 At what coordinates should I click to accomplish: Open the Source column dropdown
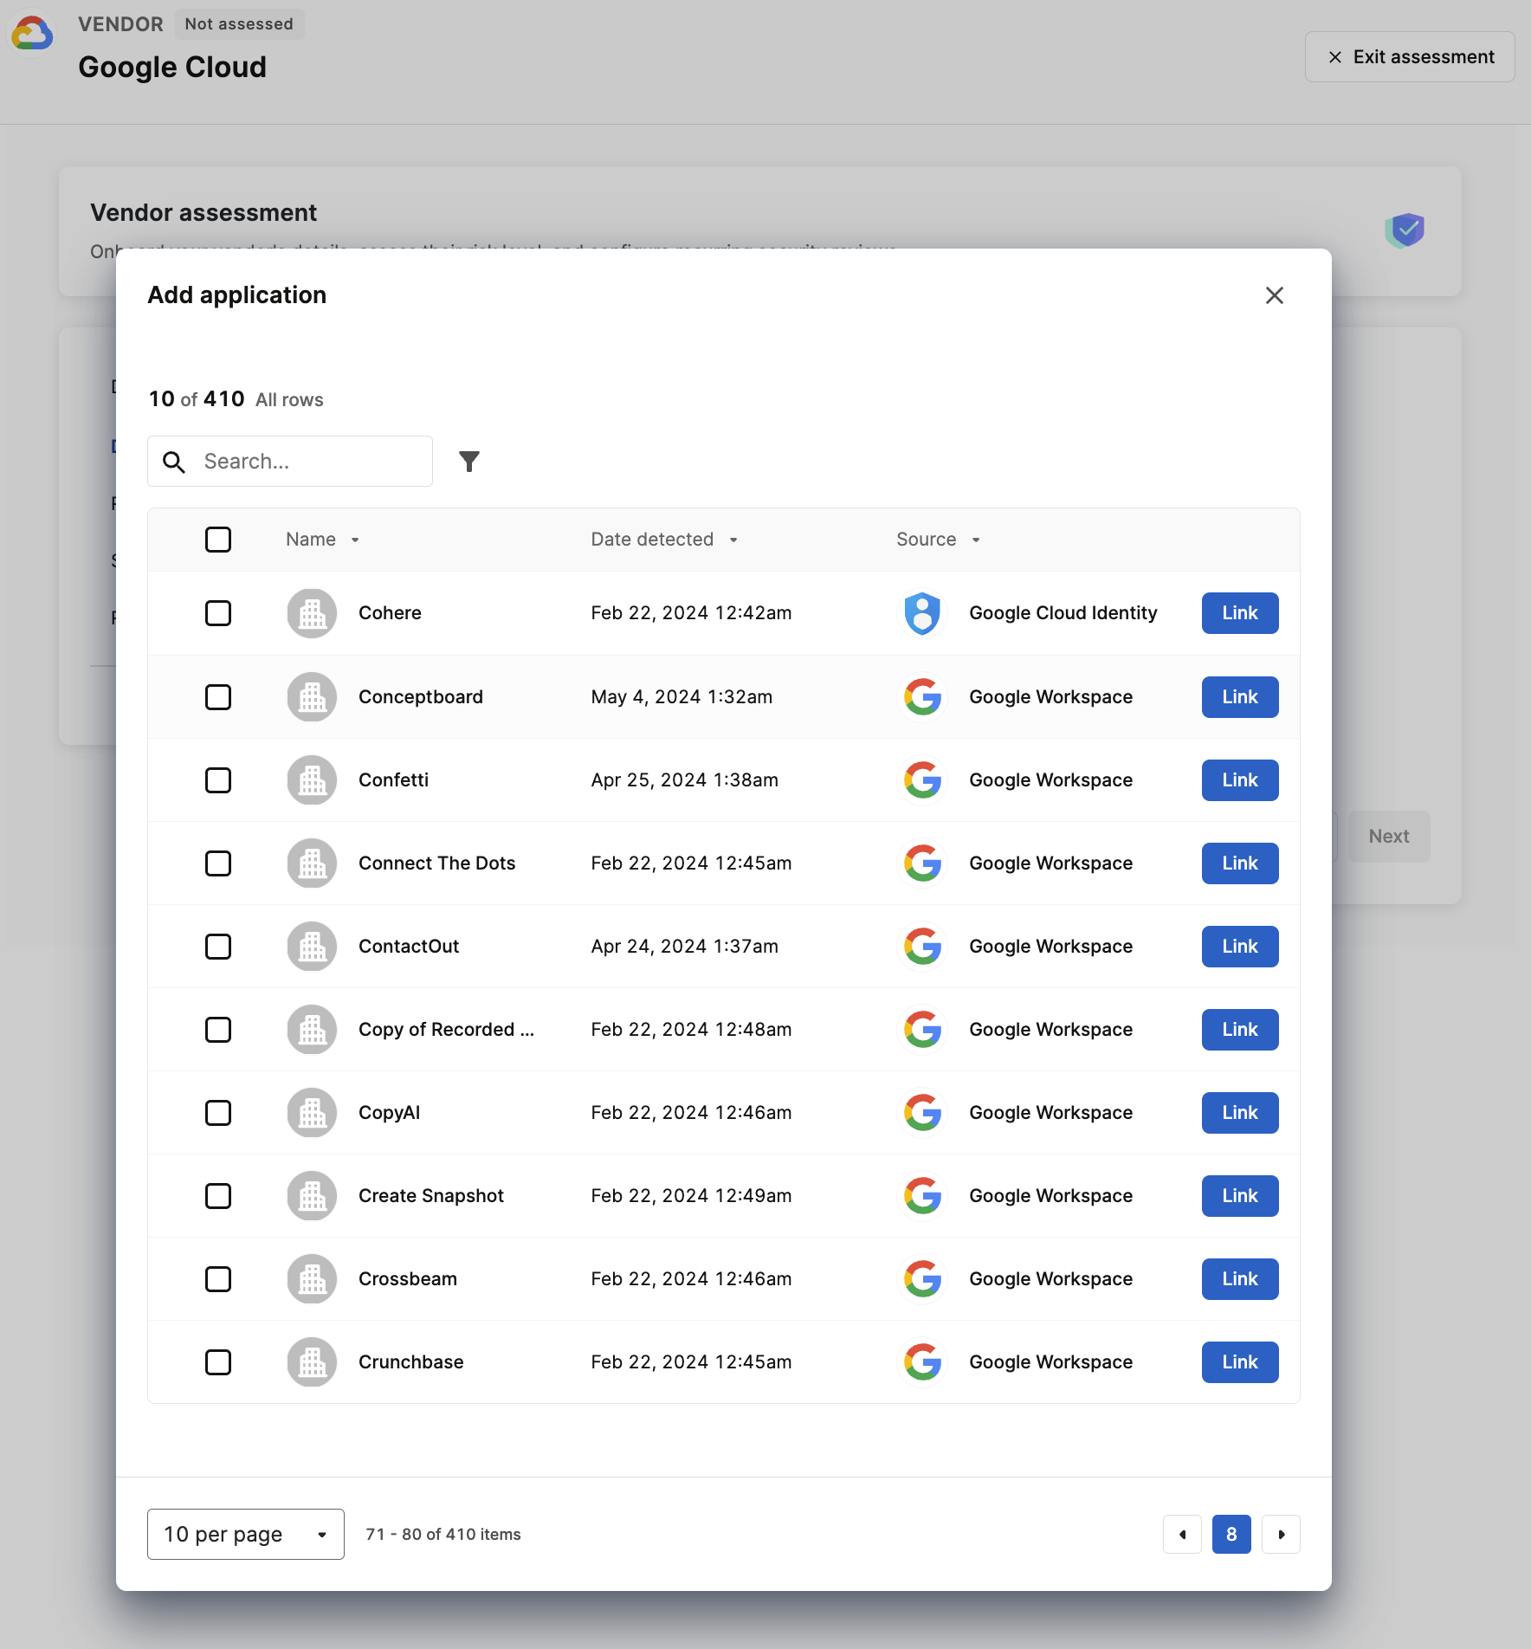[x=976, y=540]
